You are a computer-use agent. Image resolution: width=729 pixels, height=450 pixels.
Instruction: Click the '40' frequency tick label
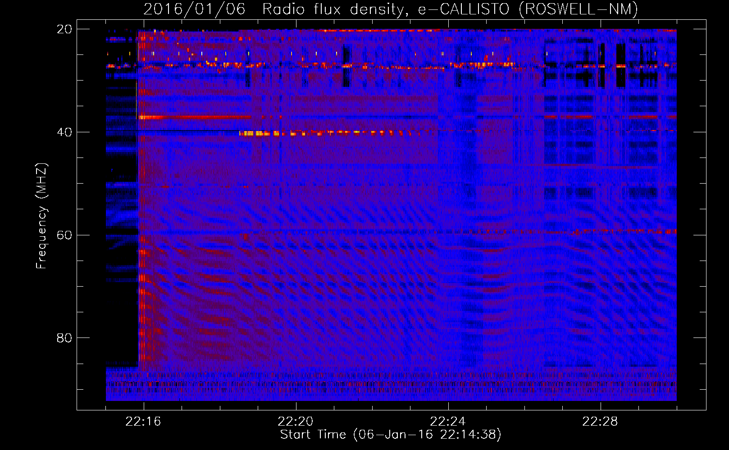coord(64,132)
